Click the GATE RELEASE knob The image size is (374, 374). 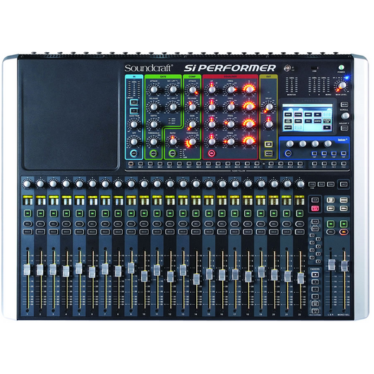click(x=154, y=107)
